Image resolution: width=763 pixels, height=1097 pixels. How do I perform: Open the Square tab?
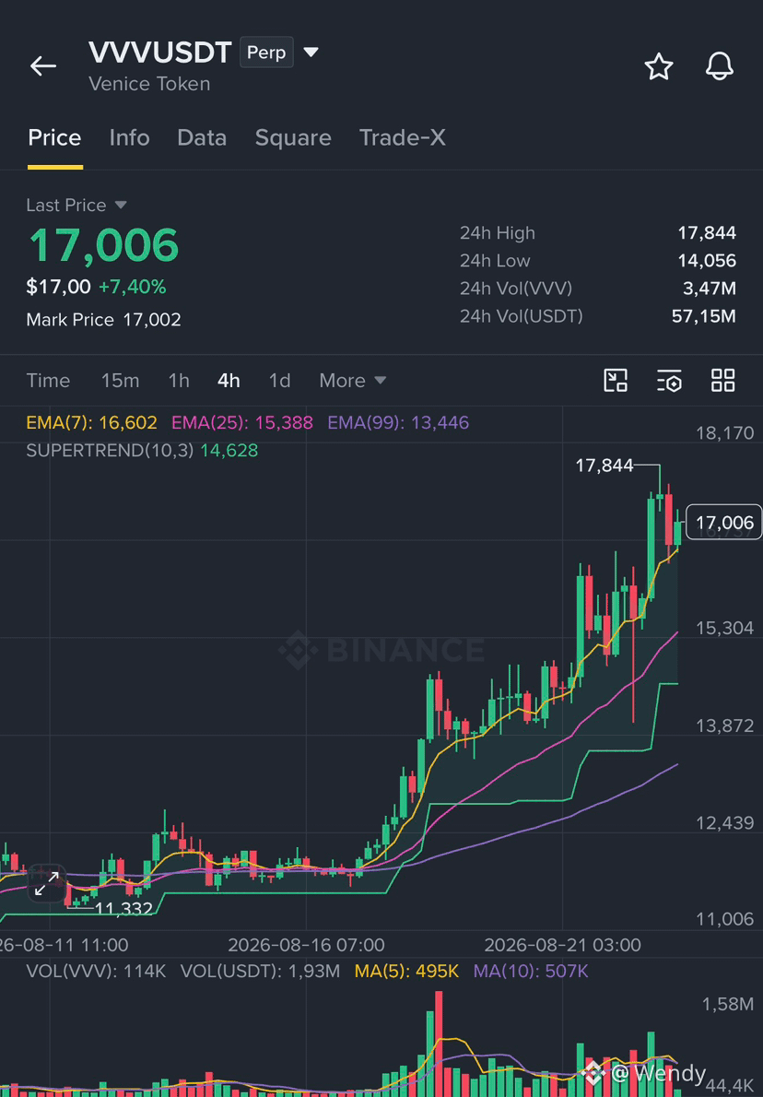tap(293, 138)
